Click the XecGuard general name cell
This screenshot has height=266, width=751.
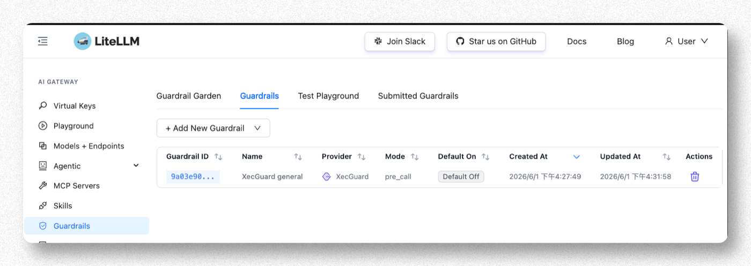pos(273,177)
